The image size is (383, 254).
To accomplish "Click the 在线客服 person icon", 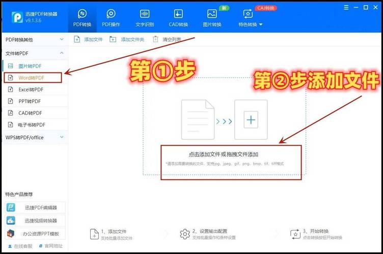I will click(10, 246).
